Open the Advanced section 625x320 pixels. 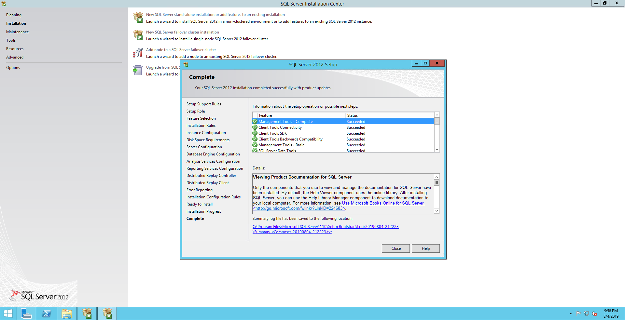tap(15, 57)
